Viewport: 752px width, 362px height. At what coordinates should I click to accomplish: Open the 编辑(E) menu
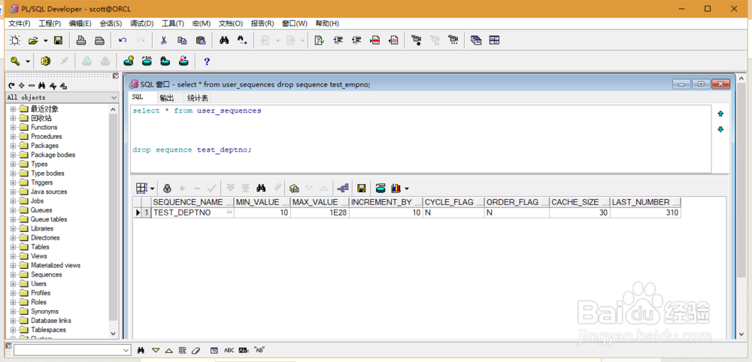pos(80,23)
